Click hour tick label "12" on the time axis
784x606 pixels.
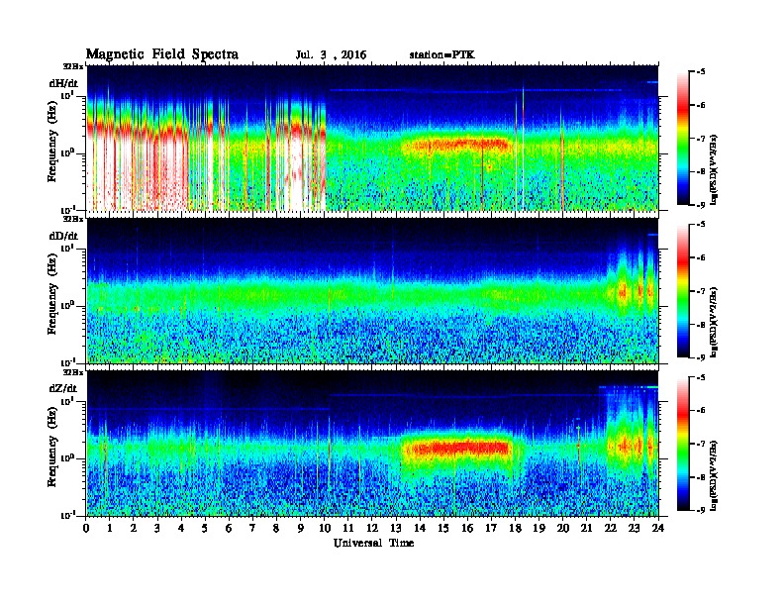point(372,529)
